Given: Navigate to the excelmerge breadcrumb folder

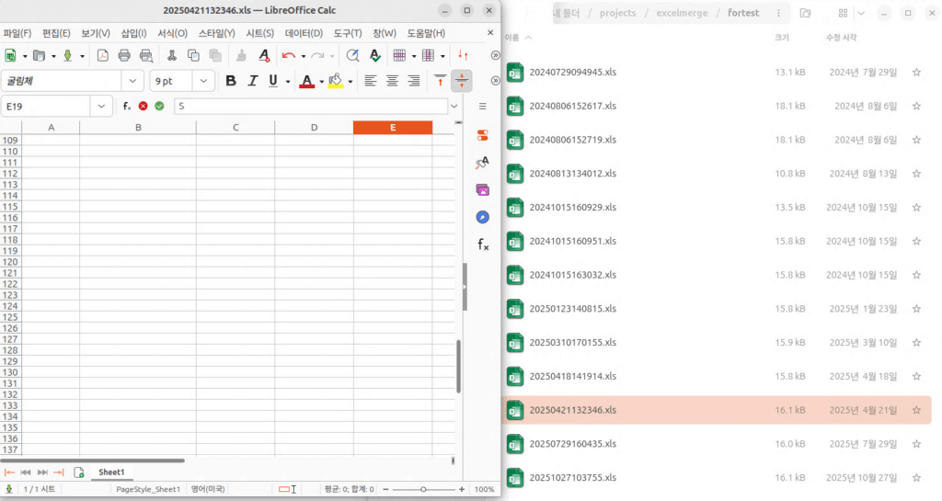Looking at the screenshot, I should pos(680,13).
